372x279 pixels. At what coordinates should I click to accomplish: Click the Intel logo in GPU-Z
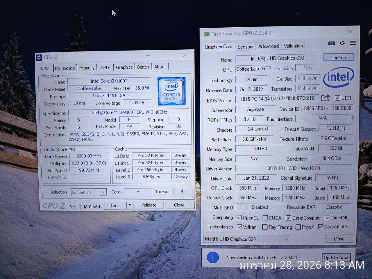point(338,77)
